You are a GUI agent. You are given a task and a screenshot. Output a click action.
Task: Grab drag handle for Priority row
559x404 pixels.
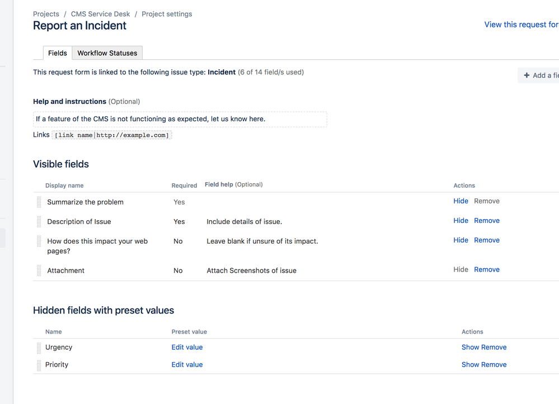39,365
